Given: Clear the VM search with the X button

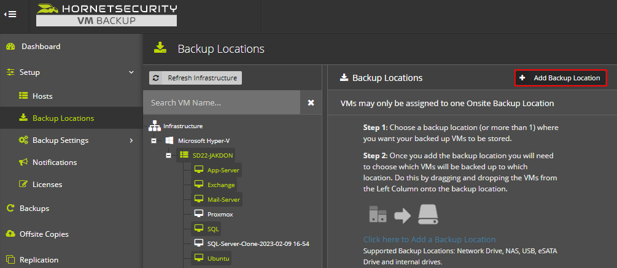Looking at the screenshot, I should pyautogui.click(x=311, y=102).
